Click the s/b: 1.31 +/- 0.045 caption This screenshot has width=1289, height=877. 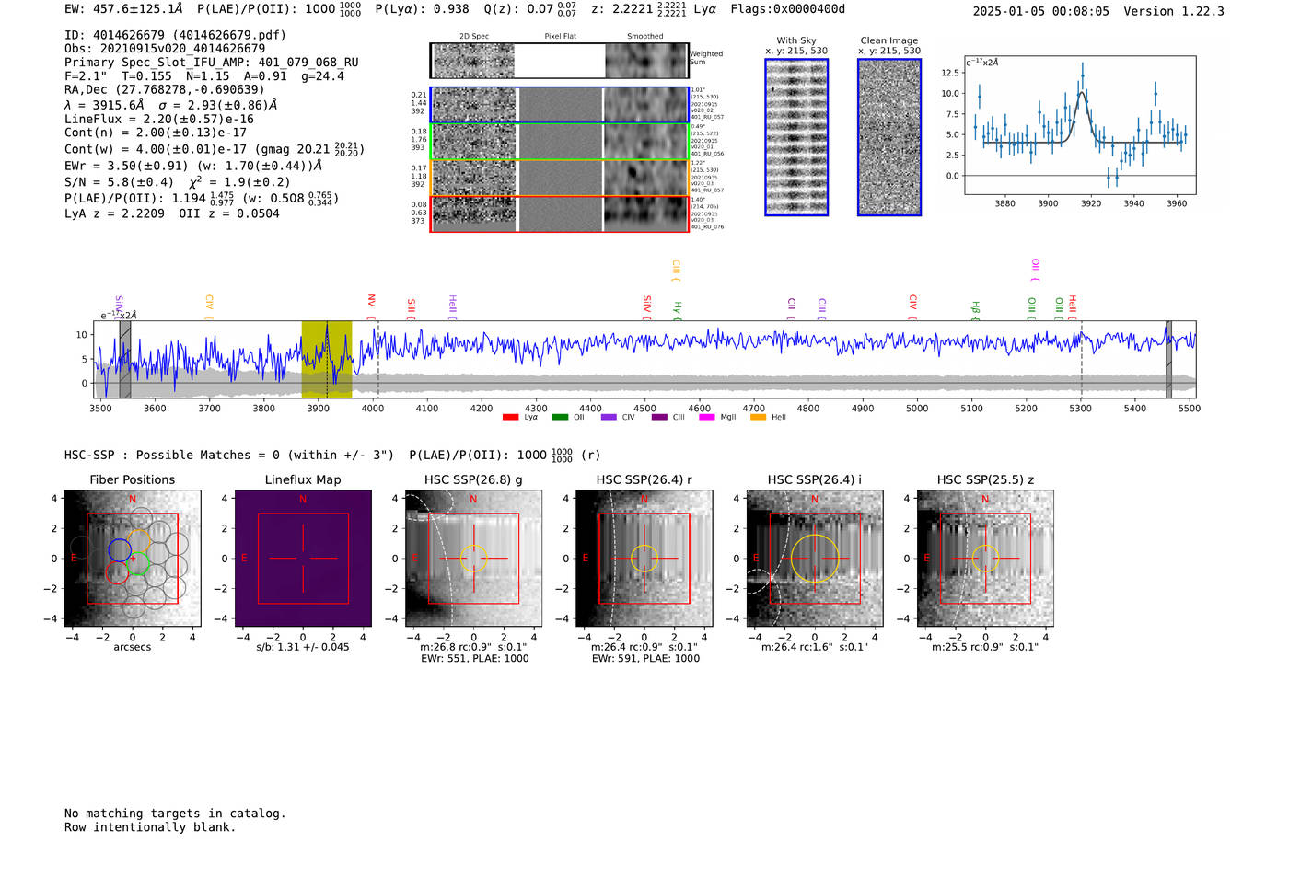[x=303, y=647]
